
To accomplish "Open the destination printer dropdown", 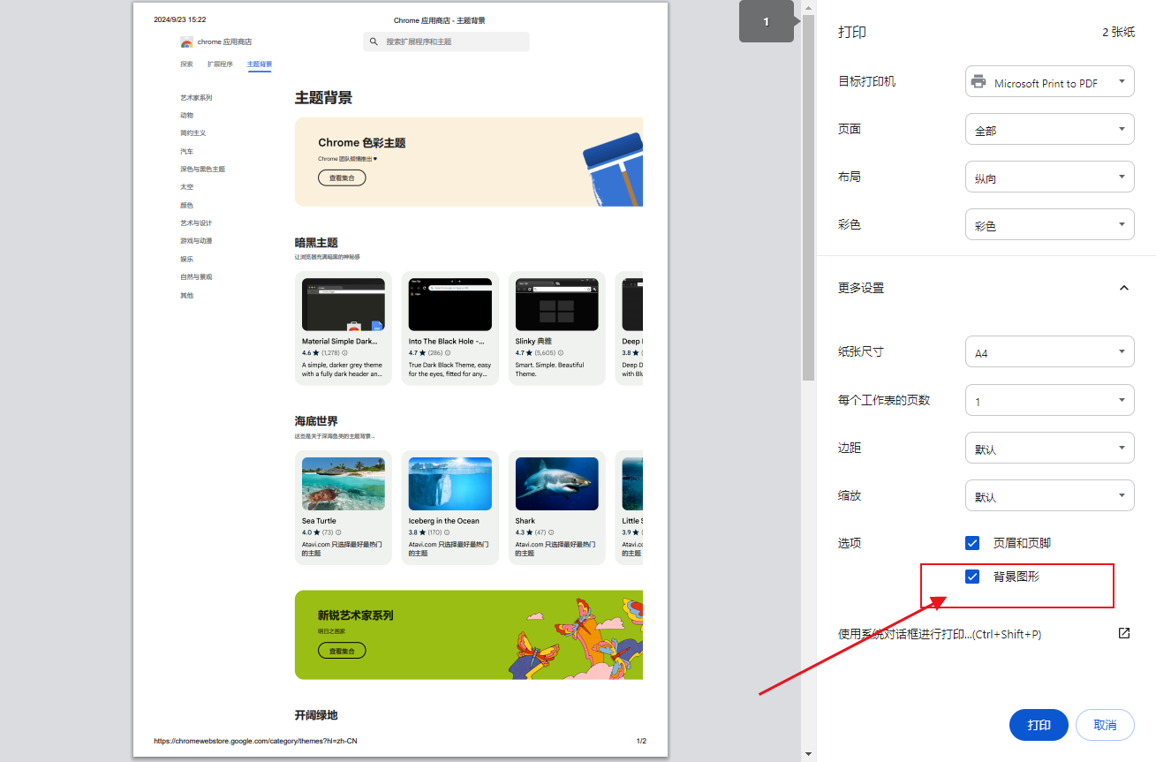I will 1049,82.
